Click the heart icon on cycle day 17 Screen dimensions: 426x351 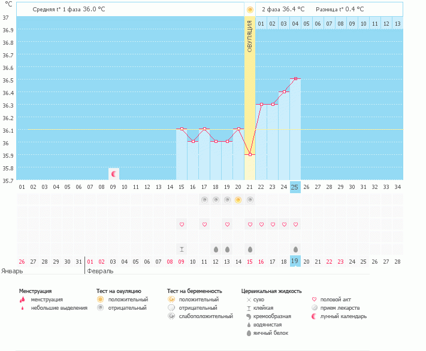click(204, 224)
